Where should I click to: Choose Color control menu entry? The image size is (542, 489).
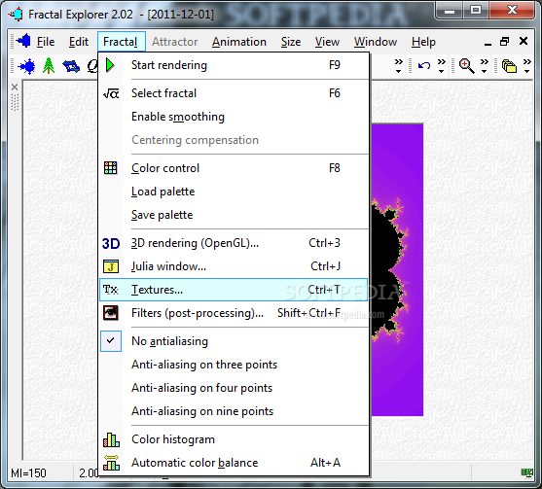tap(234, 168)
